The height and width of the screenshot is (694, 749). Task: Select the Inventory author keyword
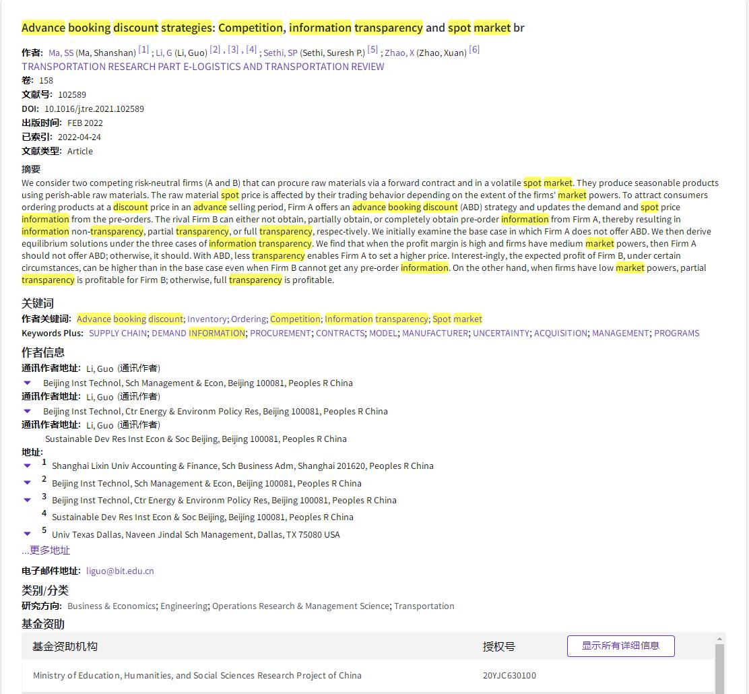click(207, 319)
